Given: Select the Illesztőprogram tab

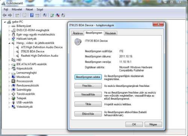Looking at the screenshot, I should tap(94, 33).
